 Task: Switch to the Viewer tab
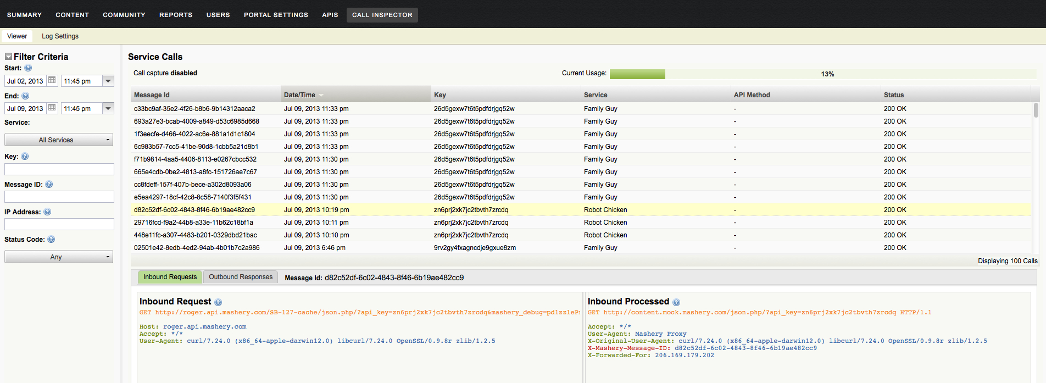[17, 36]
